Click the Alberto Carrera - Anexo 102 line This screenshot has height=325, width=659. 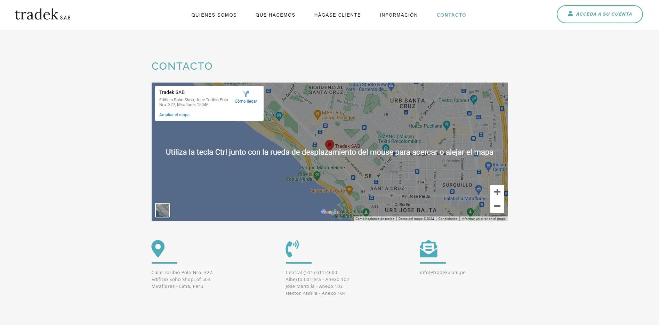click(317, 279)
